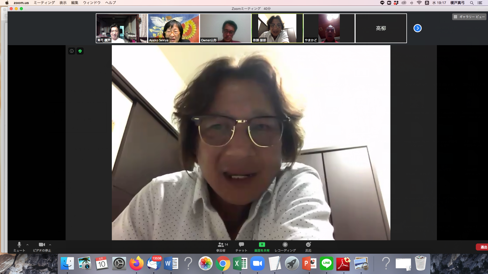Expand audio options arrow beside mute
The width and height of the screenshot is (488, 274).
pyautogui.click(x=27, y=245)
